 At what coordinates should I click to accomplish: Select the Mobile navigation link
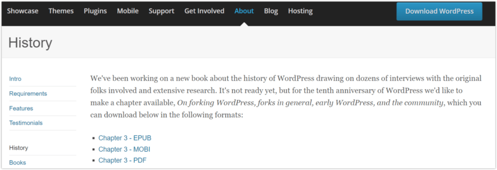(128, 11)
